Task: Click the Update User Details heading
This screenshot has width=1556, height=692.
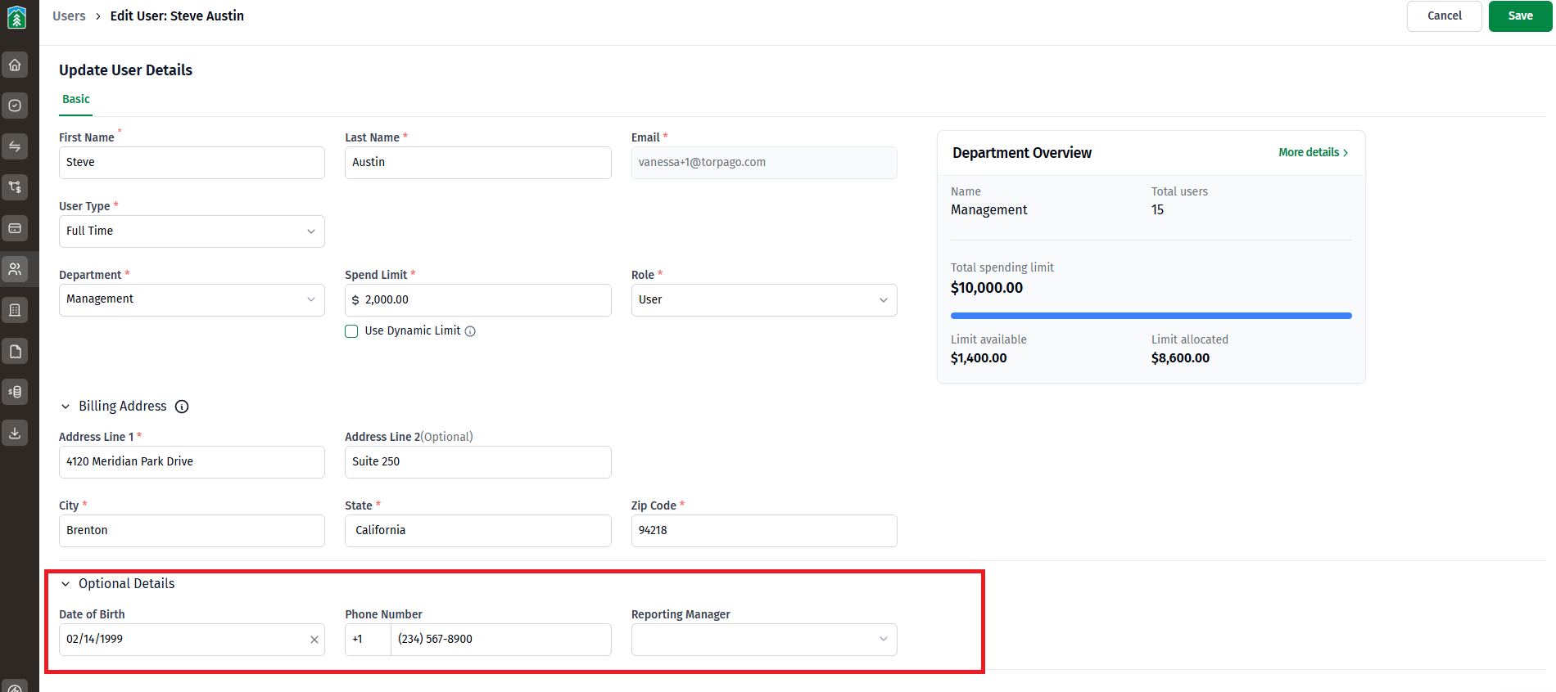Action: coord(125,70)
